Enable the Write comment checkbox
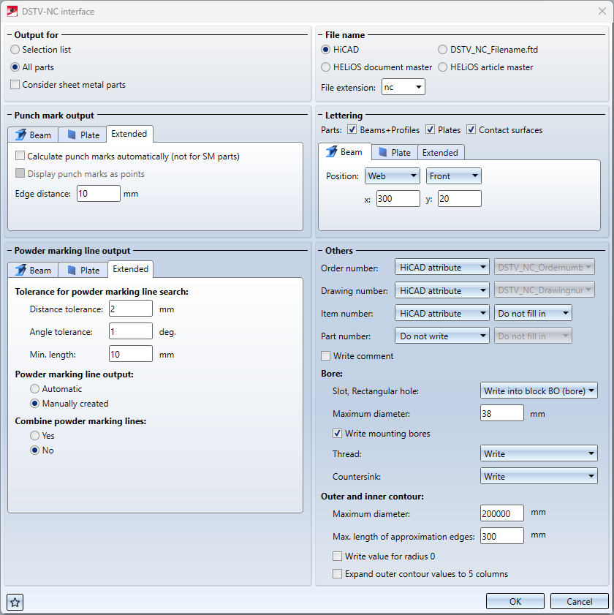This screenshot has width=614, height=615. 325,355
